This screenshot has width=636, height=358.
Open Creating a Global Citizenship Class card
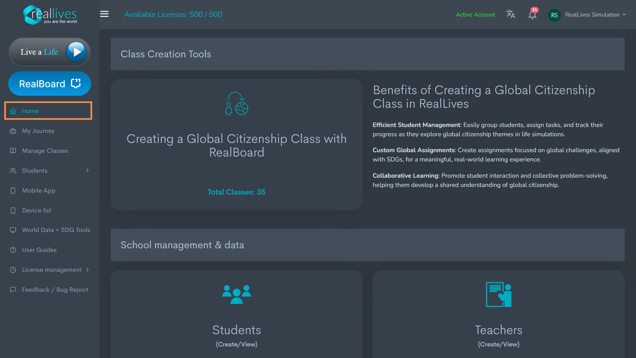(237, 145)
